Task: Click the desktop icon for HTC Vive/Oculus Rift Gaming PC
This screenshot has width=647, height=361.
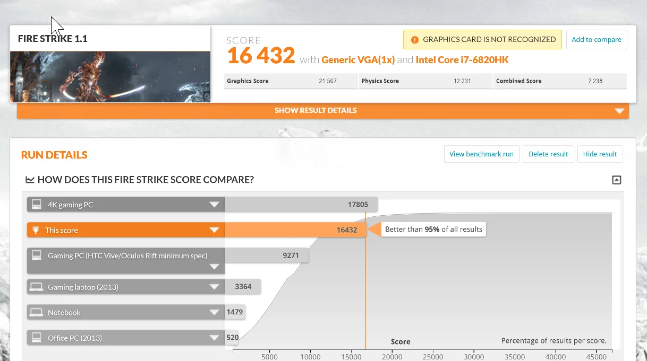Action: click(x=37, y=256)
